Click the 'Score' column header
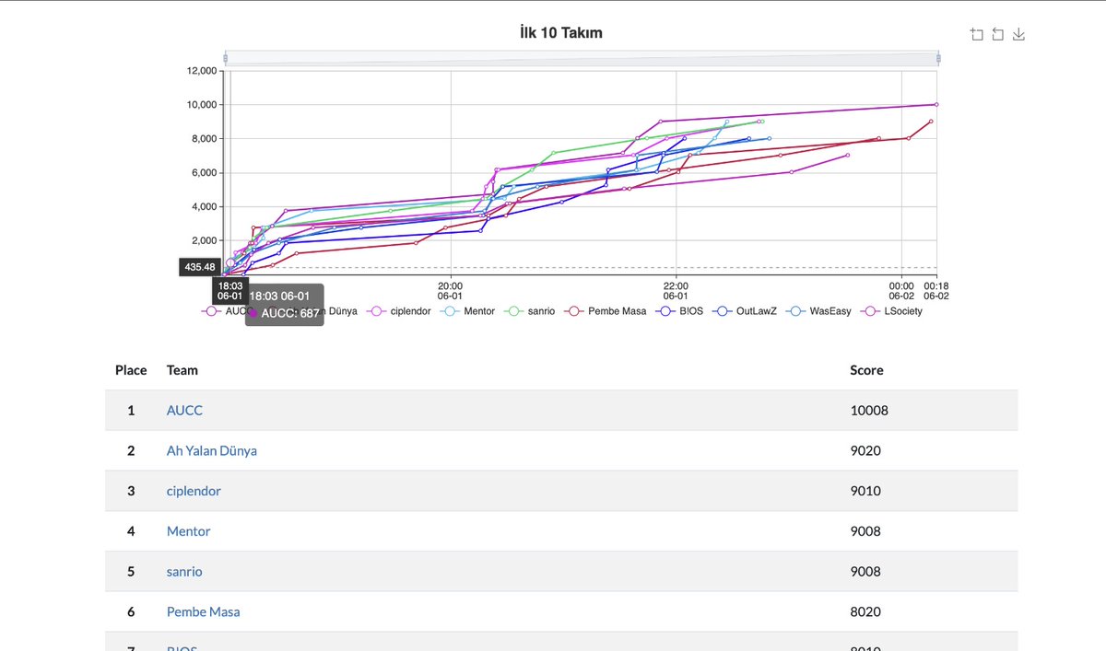The image size is (1106, 651). pyautogui.click(x=866, y=370)
